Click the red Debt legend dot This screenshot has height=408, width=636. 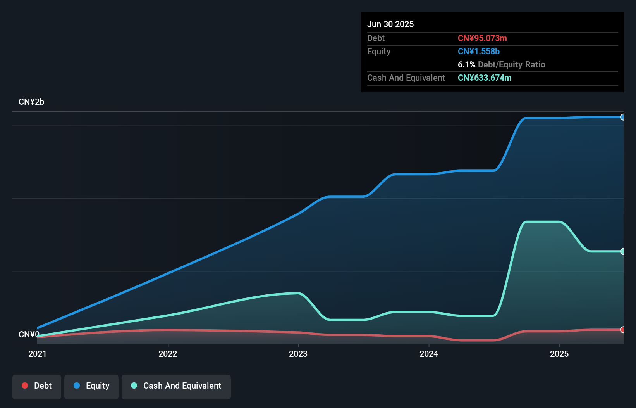pyautogui.click(x=25, y=386)
